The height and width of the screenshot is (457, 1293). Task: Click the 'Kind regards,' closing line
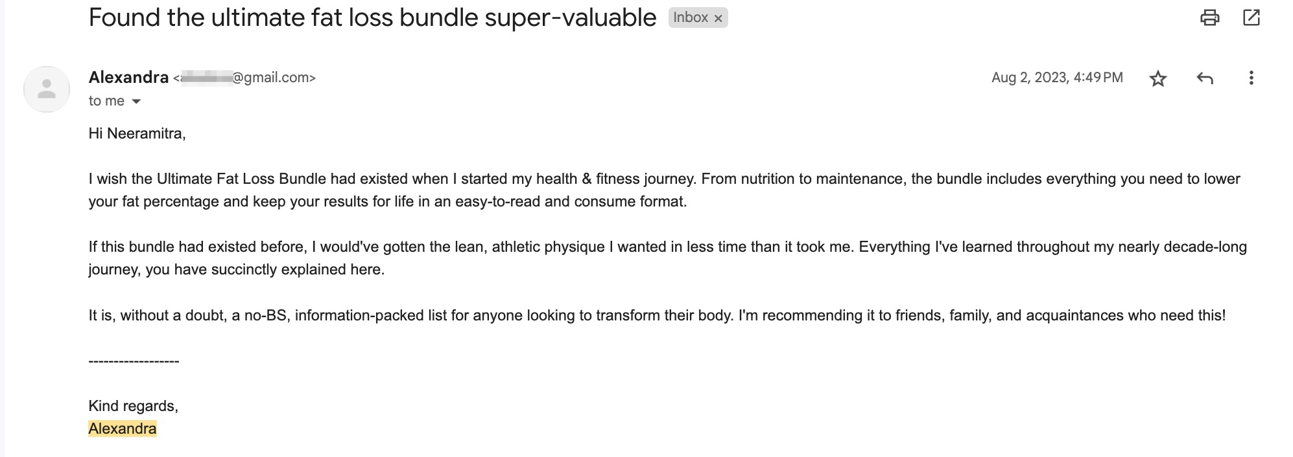coord(133,406)
